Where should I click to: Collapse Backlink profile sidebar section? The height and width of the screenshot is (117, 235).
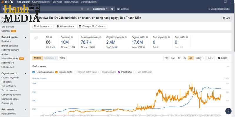[x=26, y=37]
